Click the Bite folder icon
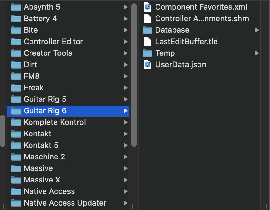 coord(16,30)
